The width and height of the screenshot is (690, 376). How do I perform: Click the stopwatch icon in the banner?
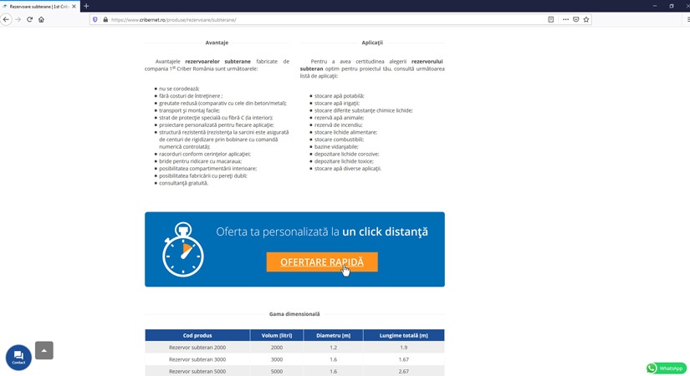[183, 249]
